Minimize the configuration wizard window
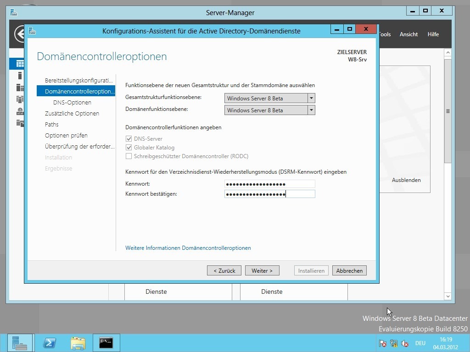 click(337, 29)
